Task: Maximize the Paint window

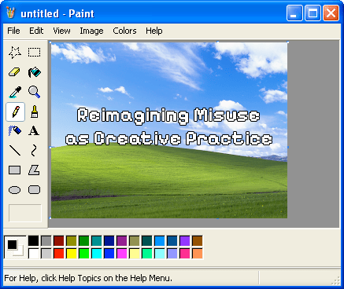Action: [x=313, y=13]
